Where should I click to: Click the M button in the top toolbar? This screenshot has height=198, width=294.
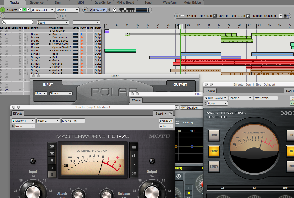pos(85,10)
